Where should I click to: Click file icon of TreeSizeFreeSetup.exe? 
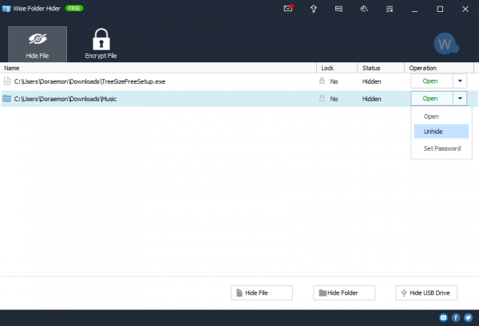point(6,81)
